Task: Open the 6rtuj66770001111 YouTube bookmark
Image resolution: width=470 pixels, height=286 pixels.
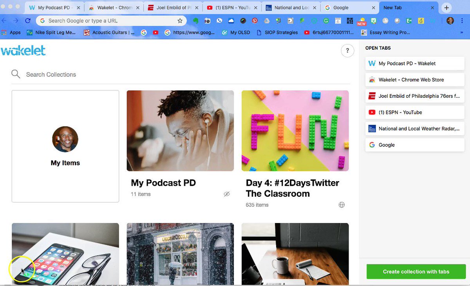Action: [329, 32]
